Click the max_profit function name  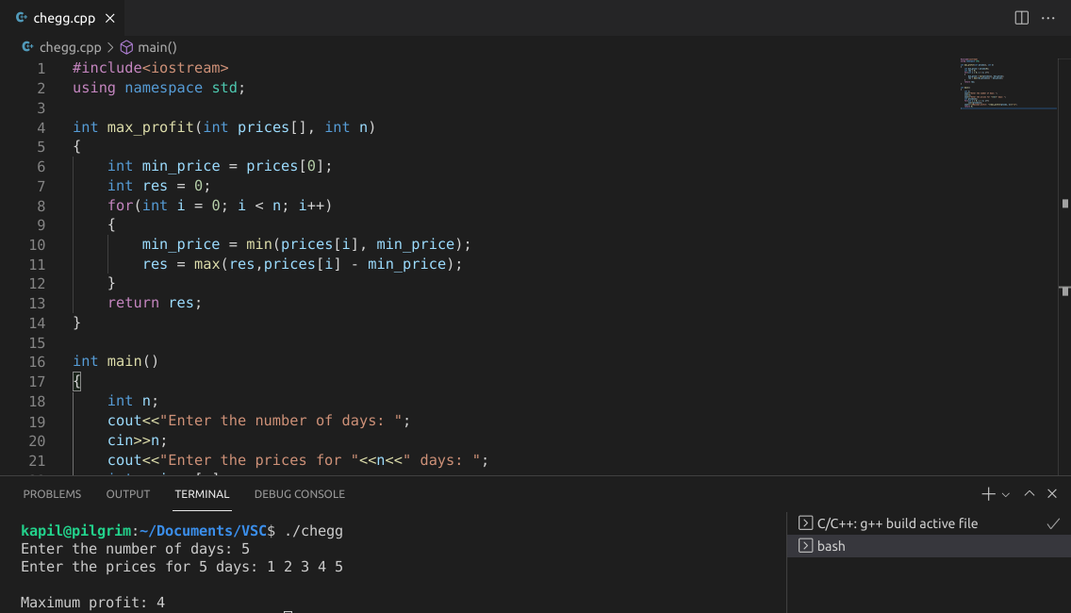pos(150,127)
